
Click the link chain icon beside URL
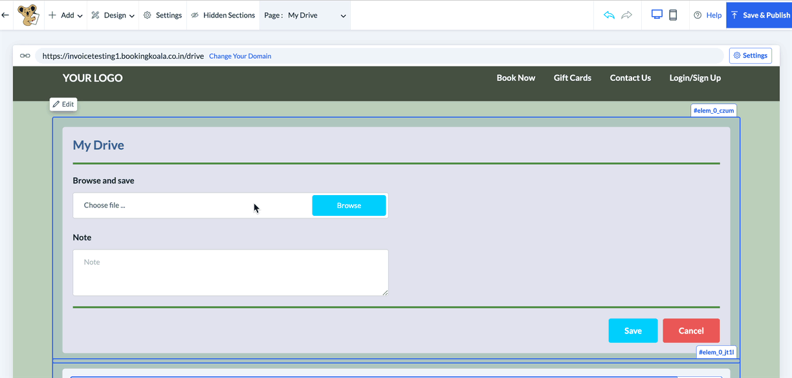coord(25,56)
